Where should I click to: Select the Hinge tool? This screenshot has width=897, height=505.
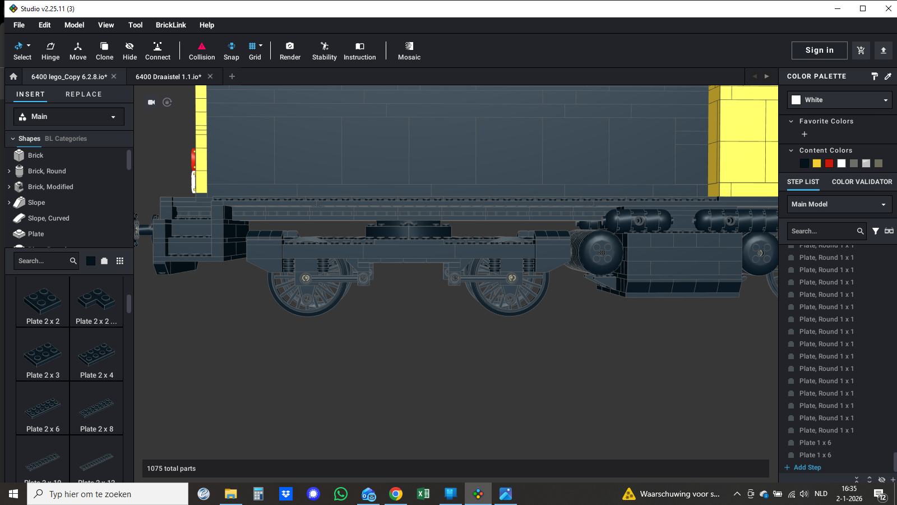click(50, 50)
